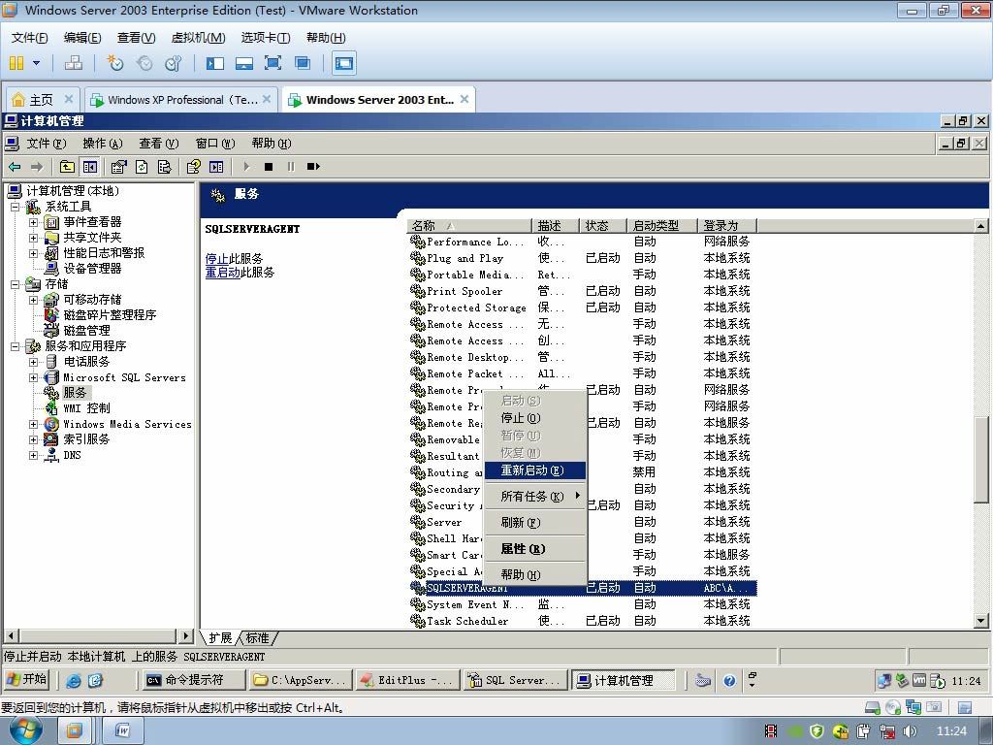Collapse the 存储 tree node
The image size is (993, 745).
point(16,284)
